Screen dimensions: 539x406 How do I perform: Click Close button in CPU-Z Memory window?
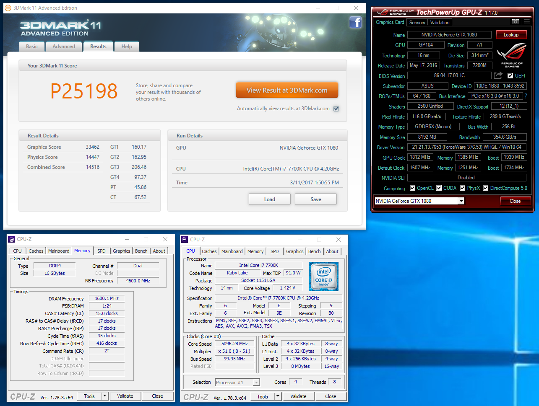pos(157,396)
